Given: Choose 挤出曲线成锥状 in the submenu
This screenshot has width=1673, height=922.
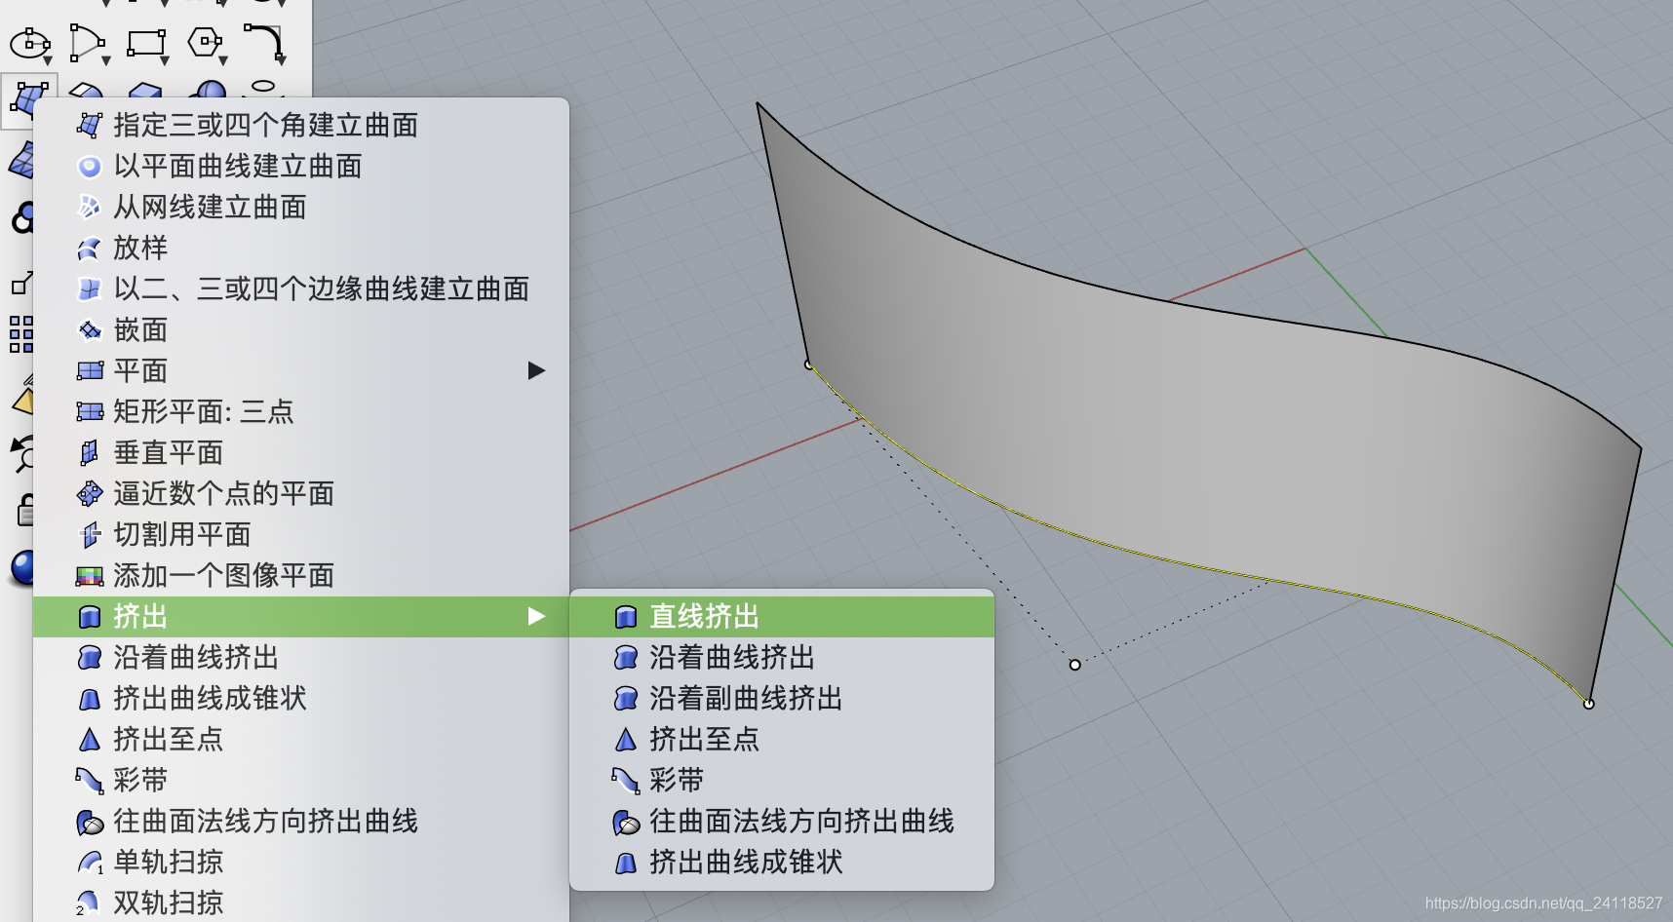Looking at the screenshot, I should pyautogui.click(x=782, y=862).
